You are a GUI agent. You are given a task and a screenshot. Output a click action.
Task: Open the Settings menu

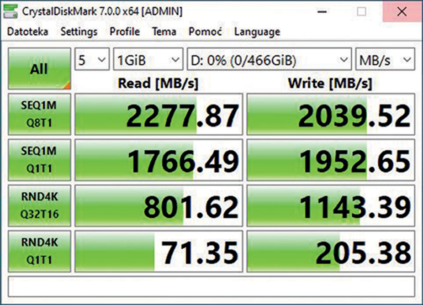(x=79, y=32)
